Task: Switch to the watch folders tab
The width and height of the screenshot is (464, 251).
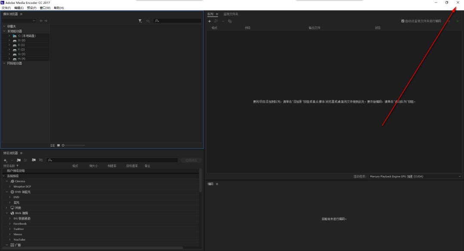Action: click(x=232, y=13)
